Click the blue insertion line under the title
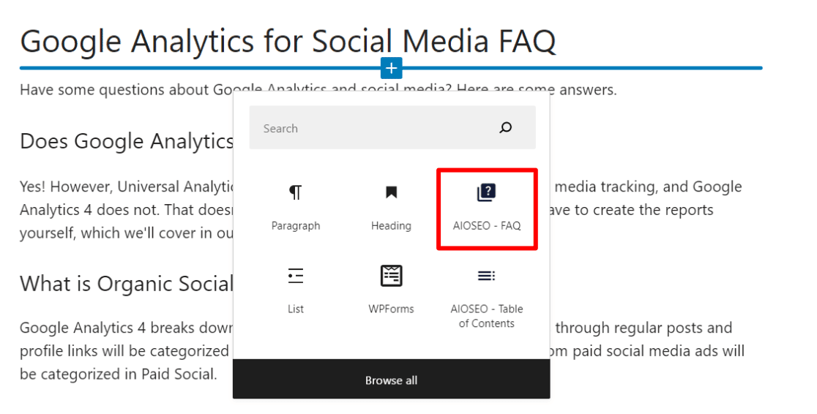 click(586, 68)
